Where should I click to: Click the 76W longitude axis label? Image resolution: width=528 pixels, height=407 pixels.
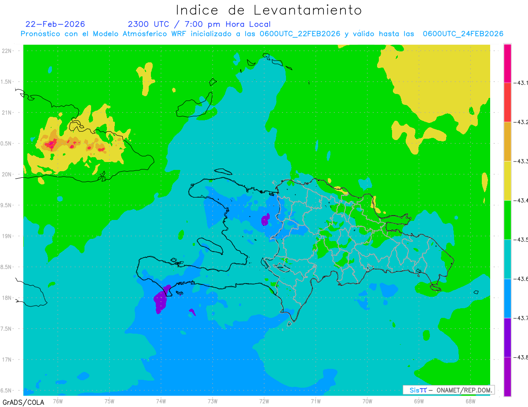58,400
